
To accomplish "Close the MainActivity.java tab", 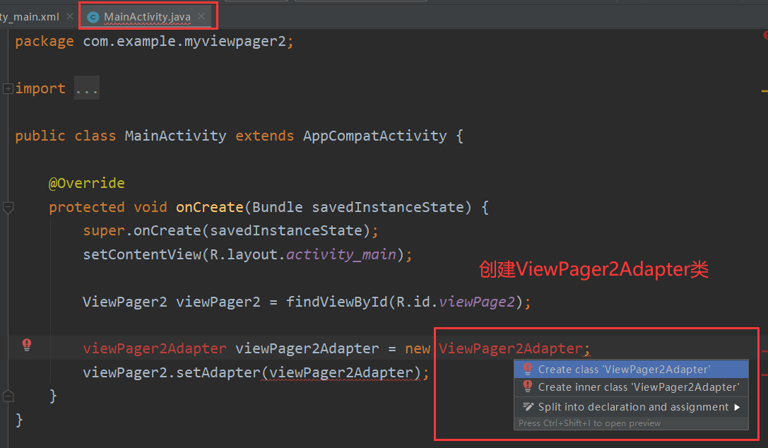I will tap(201, 17).
